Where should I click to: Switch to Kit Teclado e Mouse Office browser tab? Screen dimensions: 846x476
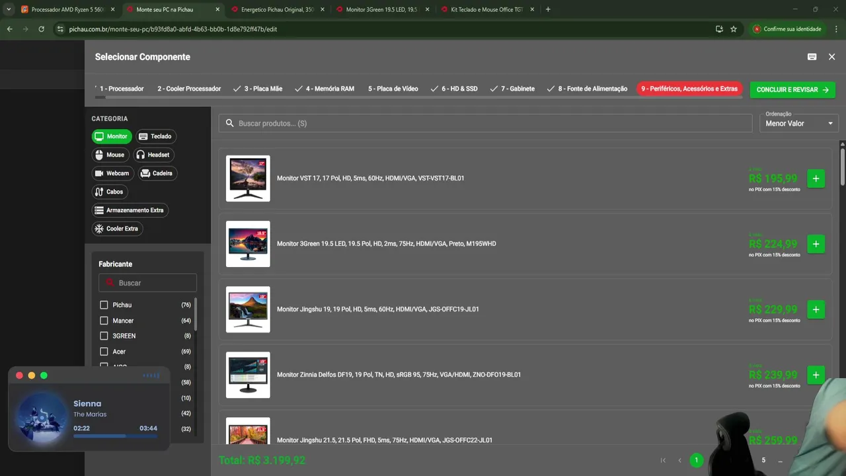tap(486, 9)
